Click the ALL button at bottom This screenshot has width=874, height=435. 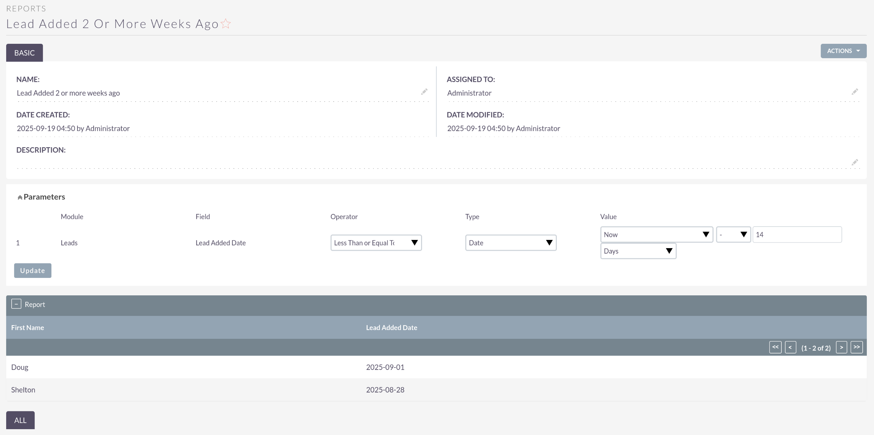point(20,420)
